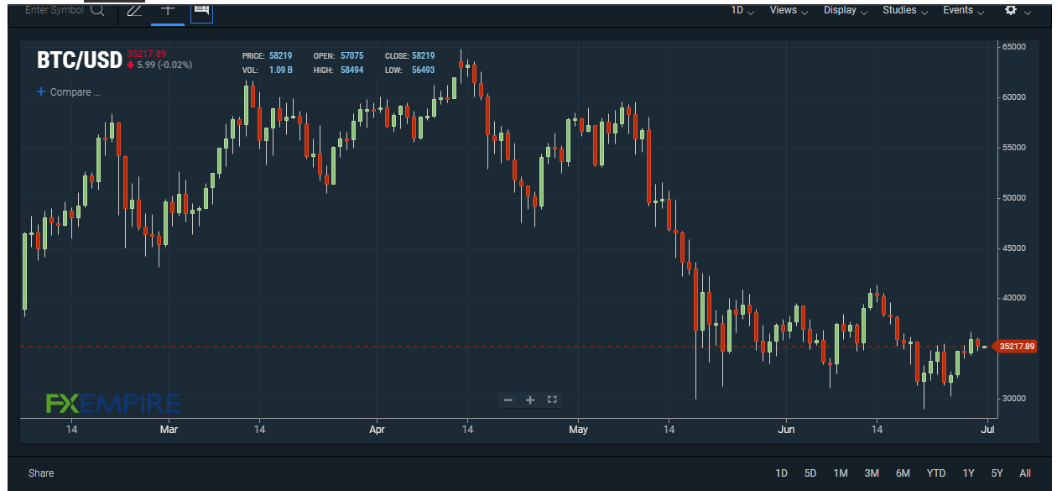Select the All range
1057x491 pixels.
[x=1025, y=473]
